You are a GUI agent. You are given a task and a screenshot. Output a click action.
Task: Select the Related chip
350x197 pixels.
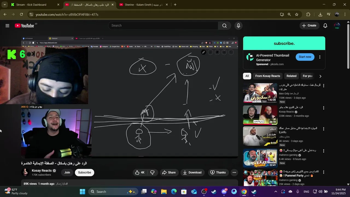click(x=291, y=76)
